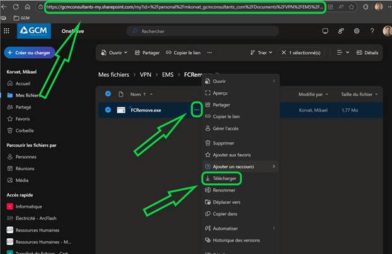This screenshot has width=392, height=254.
Task: Click the browser address bar URL
Action: click(185, 7)
